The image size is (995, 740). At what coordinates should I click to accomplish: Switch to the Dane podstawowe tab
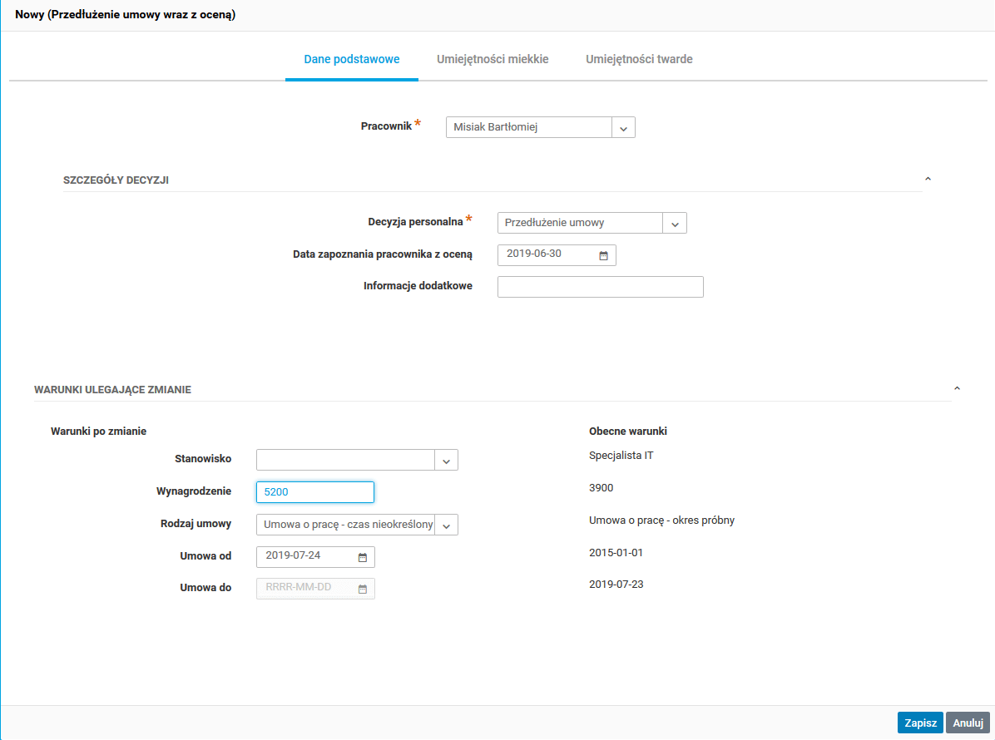click(352, 60)
